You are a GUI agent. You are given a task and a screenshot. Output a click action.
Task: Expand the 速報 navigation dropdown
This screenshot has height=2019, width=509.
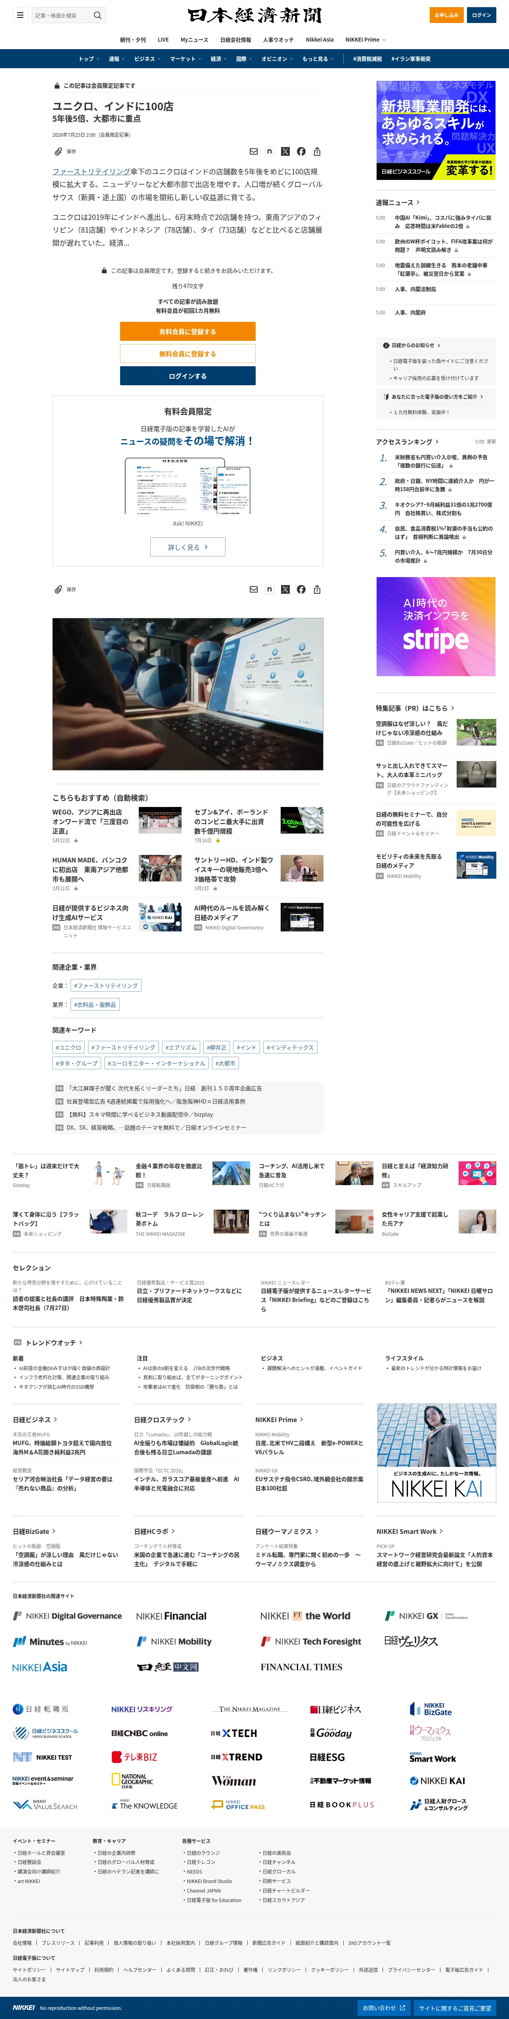pyautogui.click(x=117, y=59)
